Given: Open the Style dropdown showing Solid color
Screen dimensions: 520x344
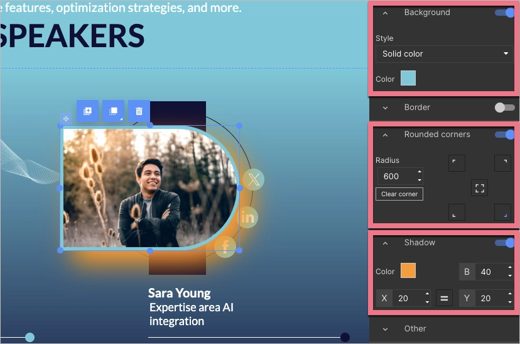Looking at the screenshot, I should pyautogui.click(x=444, y=54).
